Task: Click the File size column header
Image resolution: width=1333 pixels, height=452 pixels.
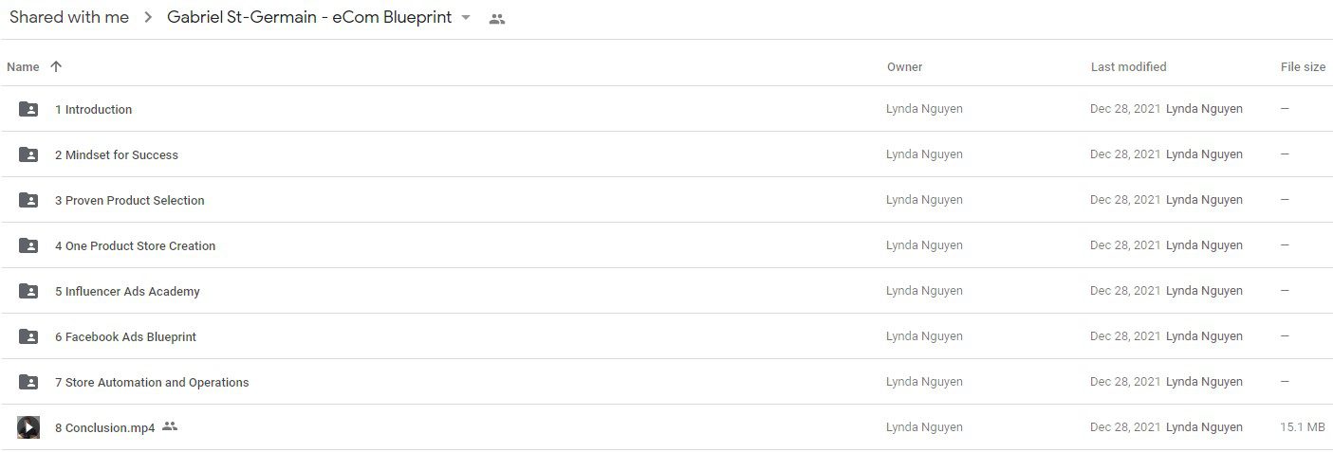Action: pyautogui.click(x=1303, y=66)
